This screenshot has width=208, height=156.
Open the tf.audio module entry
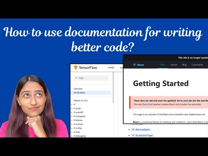(77, 109)
